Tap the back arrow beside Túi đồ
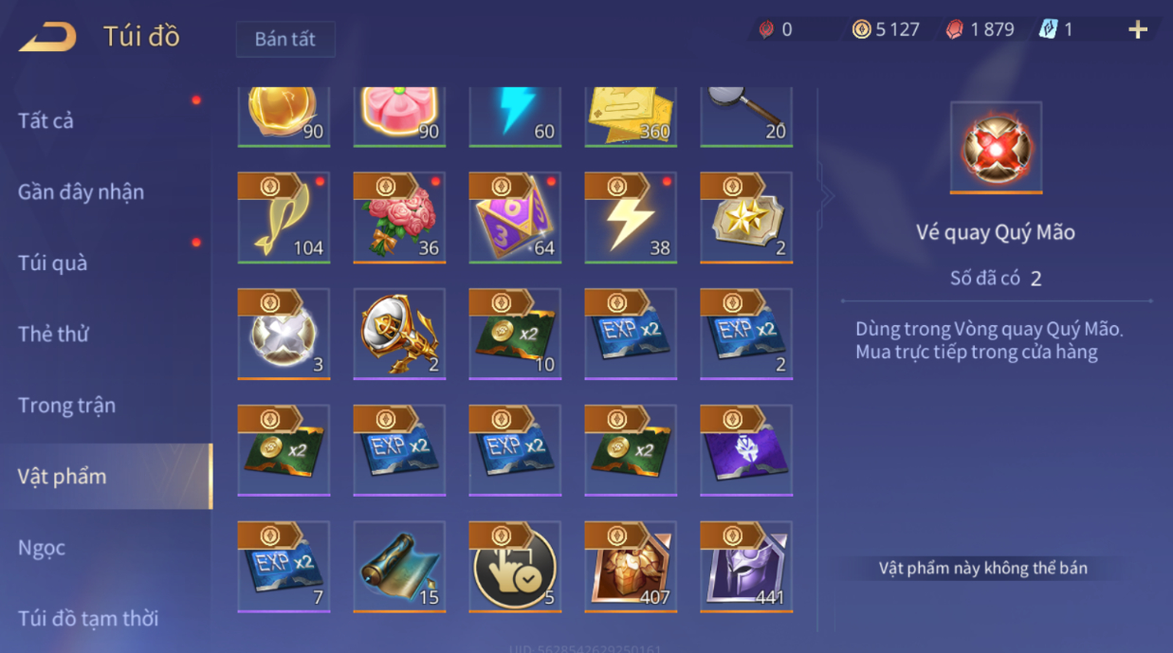The width and height of the screenshot is (1173, 653). click(47, 37)
